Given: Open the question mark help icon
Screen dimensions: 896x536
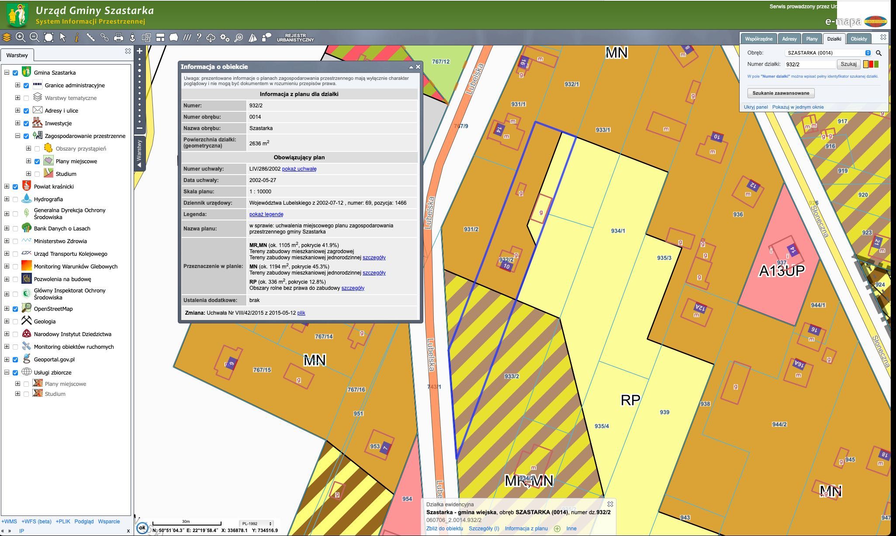Looking at the screenshot, I should [x=199, y=38].
